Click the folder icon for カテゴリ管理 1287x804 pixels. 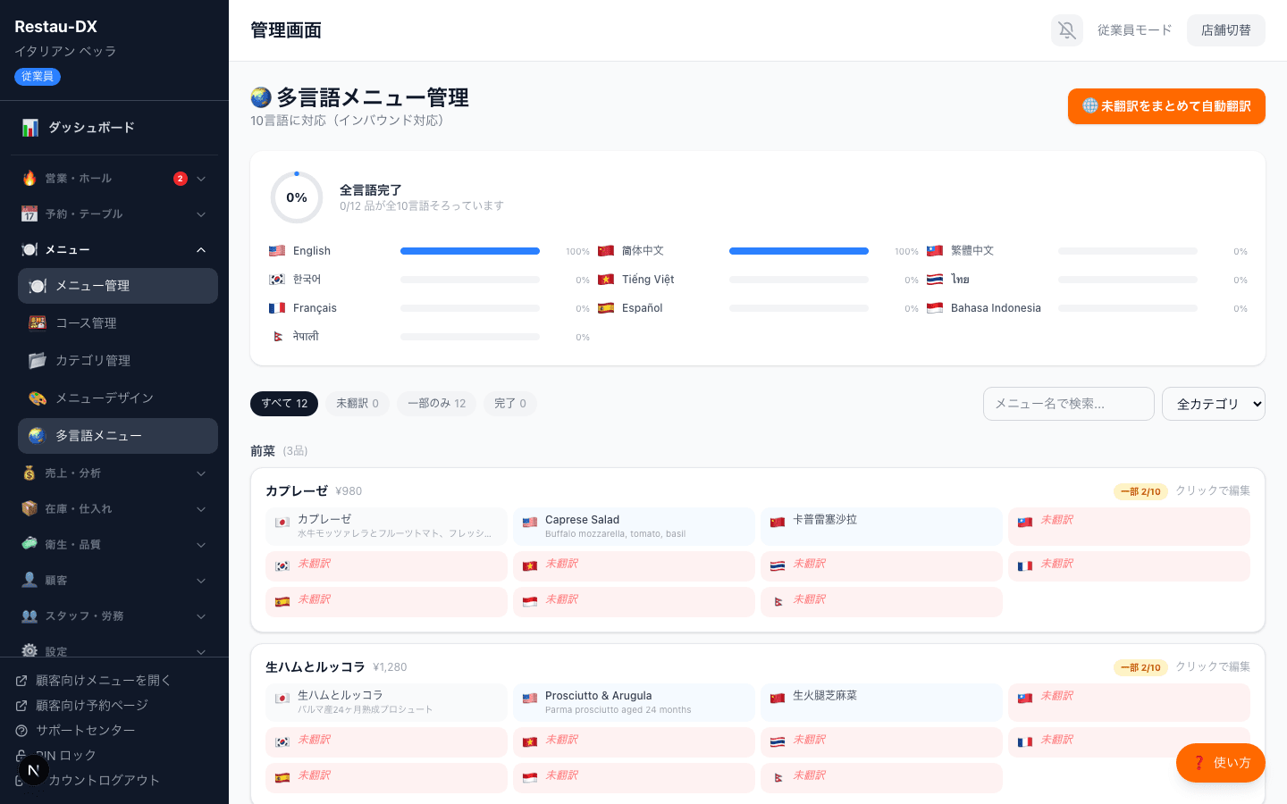pos(38,361)
